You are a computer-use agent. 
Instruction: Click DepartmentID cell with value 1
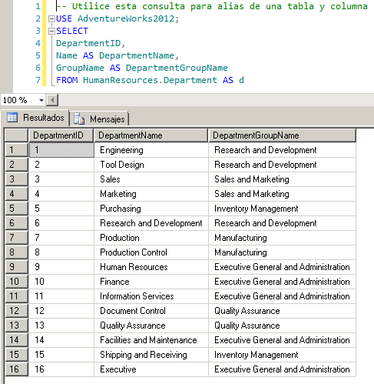61,150
